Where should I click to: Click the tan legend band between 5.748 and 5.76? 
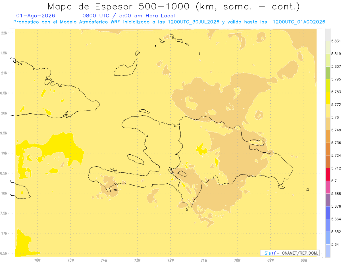coord(328,124)
